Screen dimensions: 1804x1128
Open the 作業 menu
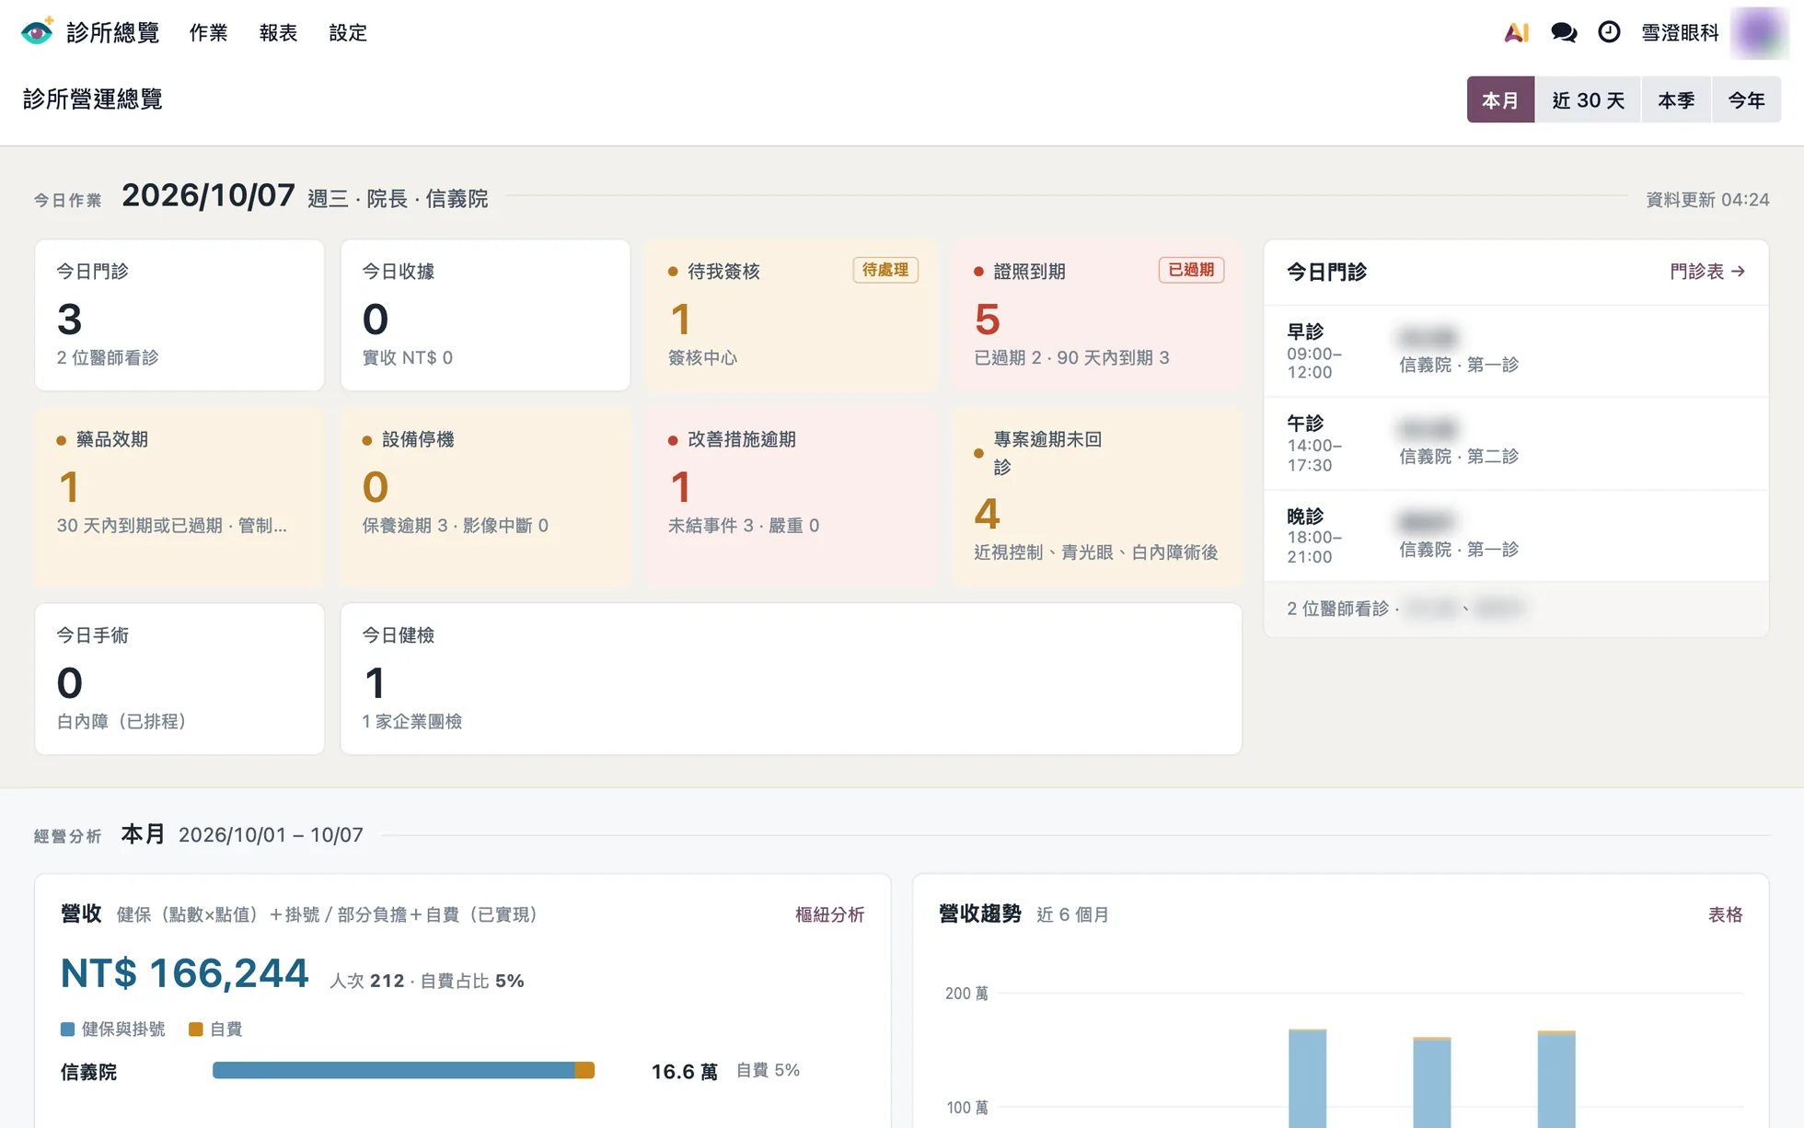point(208,33)
